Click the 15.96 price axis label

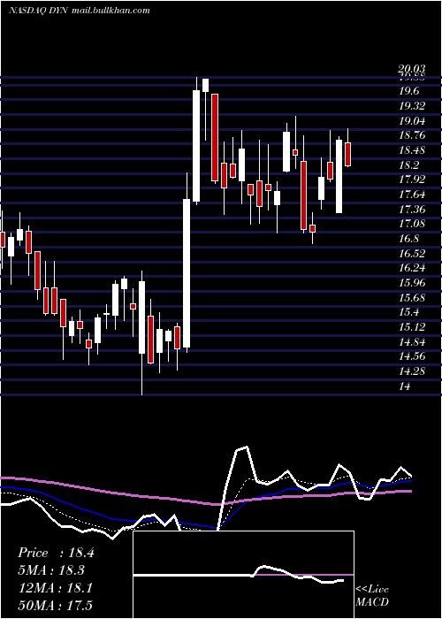coord(412,283)
